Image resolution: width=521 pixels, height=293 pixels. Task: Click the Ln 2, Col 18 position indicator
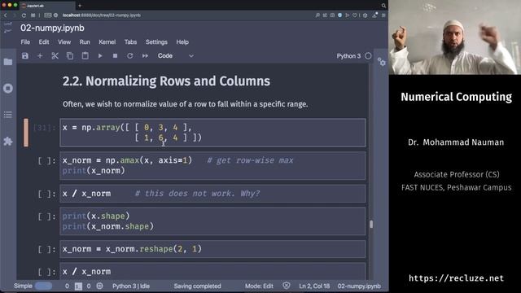[x=314, y=286]
